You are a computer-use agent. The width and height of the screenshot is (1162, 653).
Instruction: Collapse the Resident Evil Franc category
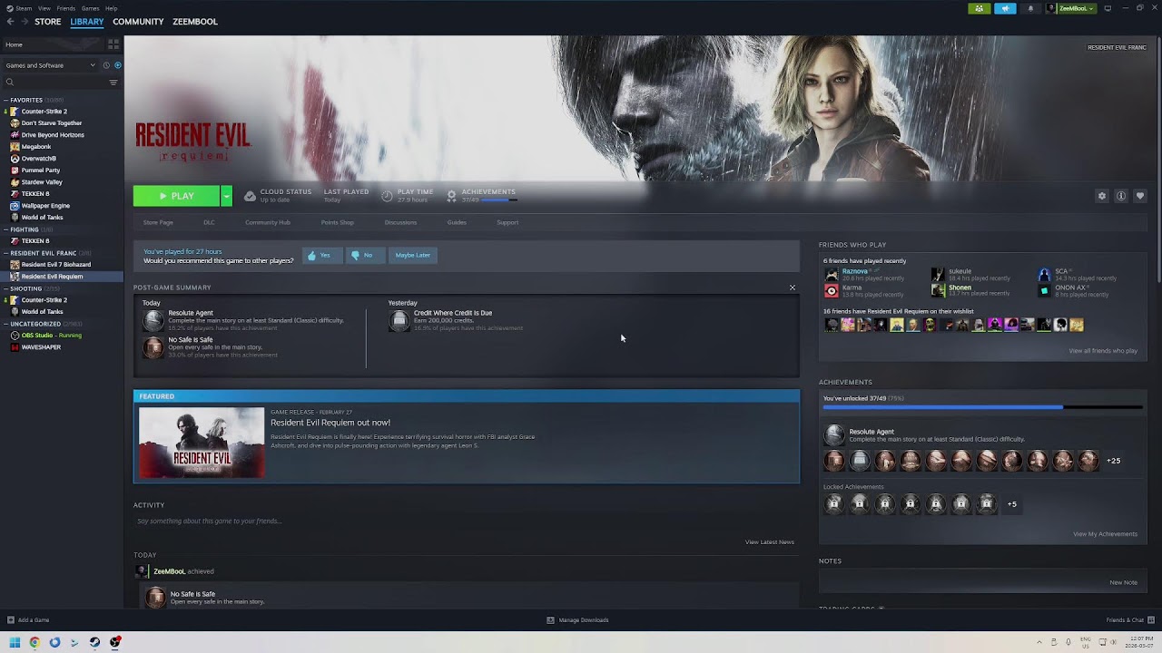pos(6,253)
